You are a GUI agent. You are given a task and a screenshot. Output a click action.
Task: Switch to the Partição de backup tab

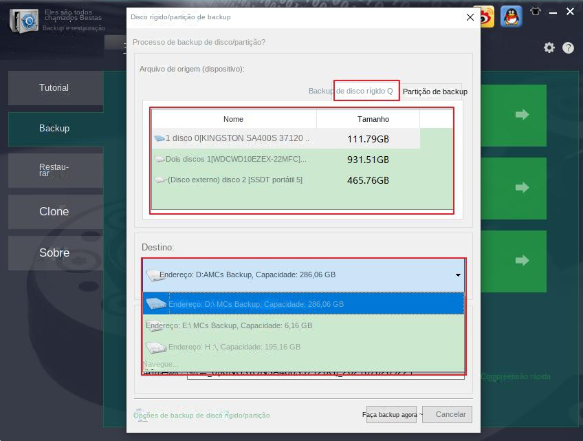tap(436, 91)
